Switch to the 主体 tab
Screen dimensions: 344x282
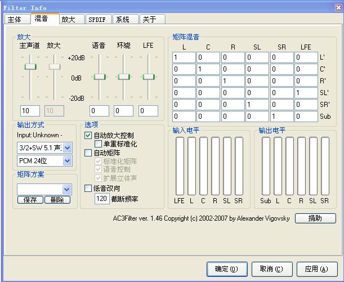pyautogui.click(x=17, y=19)
